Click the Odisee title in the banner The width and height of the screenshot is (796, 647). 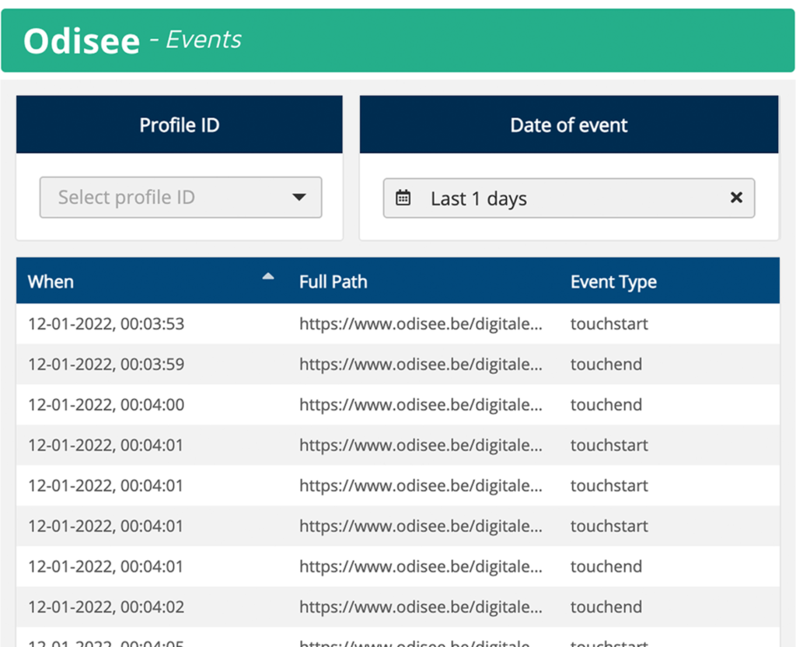(x=82, y=40)
